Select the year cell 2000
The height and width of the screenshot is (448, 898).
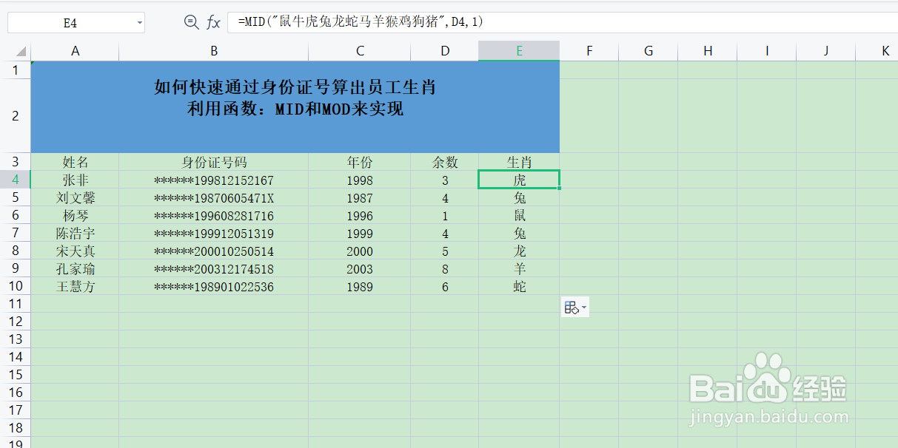[360, 251]
